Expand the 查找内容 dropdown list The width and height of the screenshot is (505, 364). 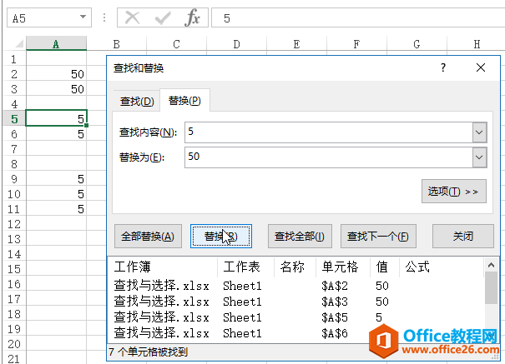tap(478, 132)
